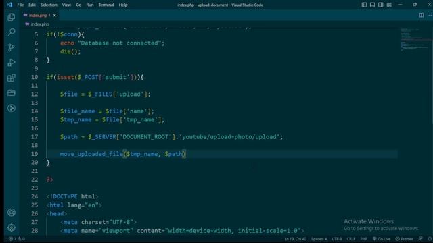
Task: Click the Prettier status item
Action: (x=405, y=239)
